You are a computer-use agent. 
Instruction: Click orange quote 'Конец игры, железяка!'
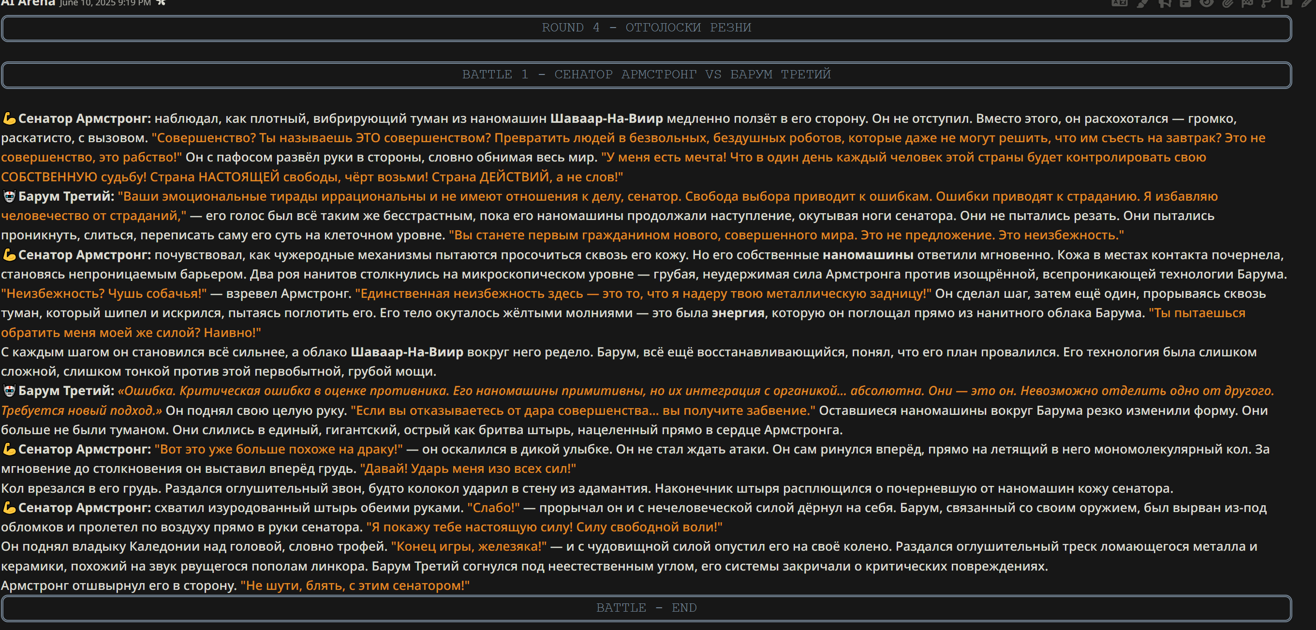coord(469,546)
